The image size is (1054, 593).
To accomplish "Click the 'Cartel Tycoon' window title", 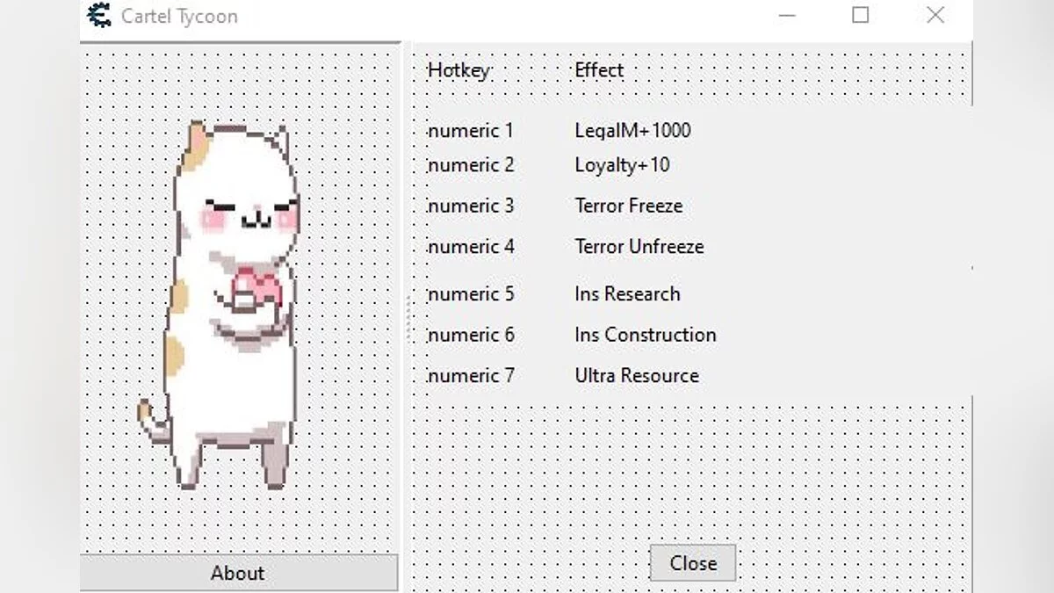I will coord(179,16).
